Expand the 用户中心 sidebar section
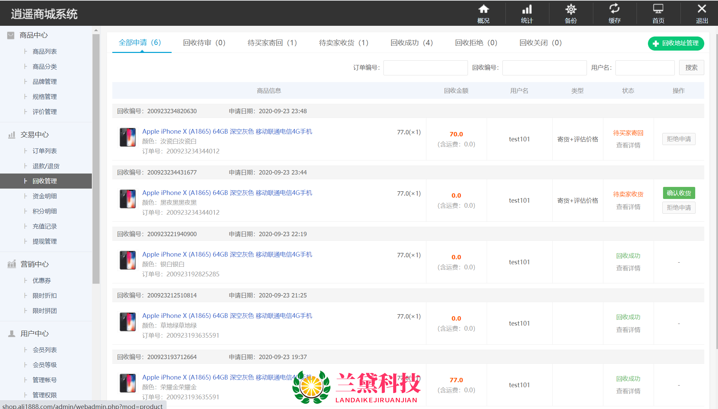The width and height of the screenshot is (718, 409). 34,334
